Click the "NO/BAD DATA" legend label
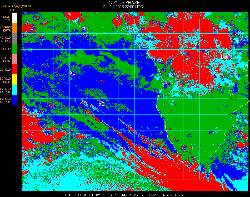The width and height of the screenshot is (250, 197). tap(6, 29)
